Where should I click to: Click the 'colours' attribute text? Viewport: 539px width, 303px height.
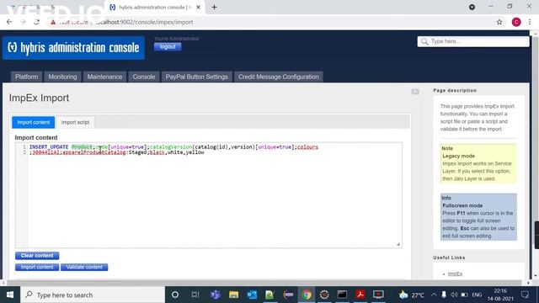coord(307,147)
